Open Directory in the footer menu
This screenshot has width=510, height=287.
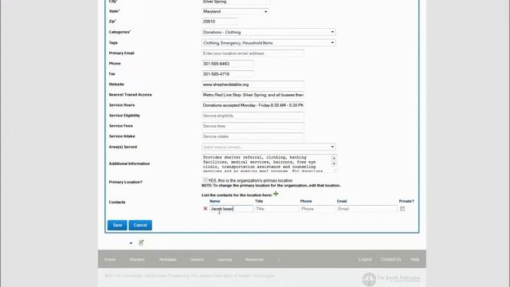coord(137,259)
